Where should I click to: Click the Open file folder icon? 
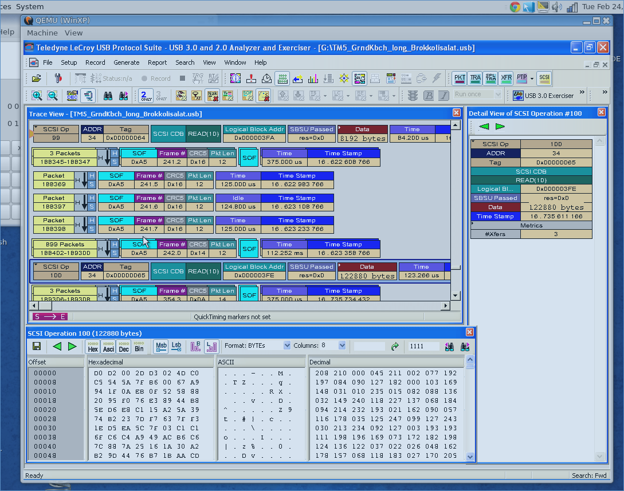tap(37, 79)
